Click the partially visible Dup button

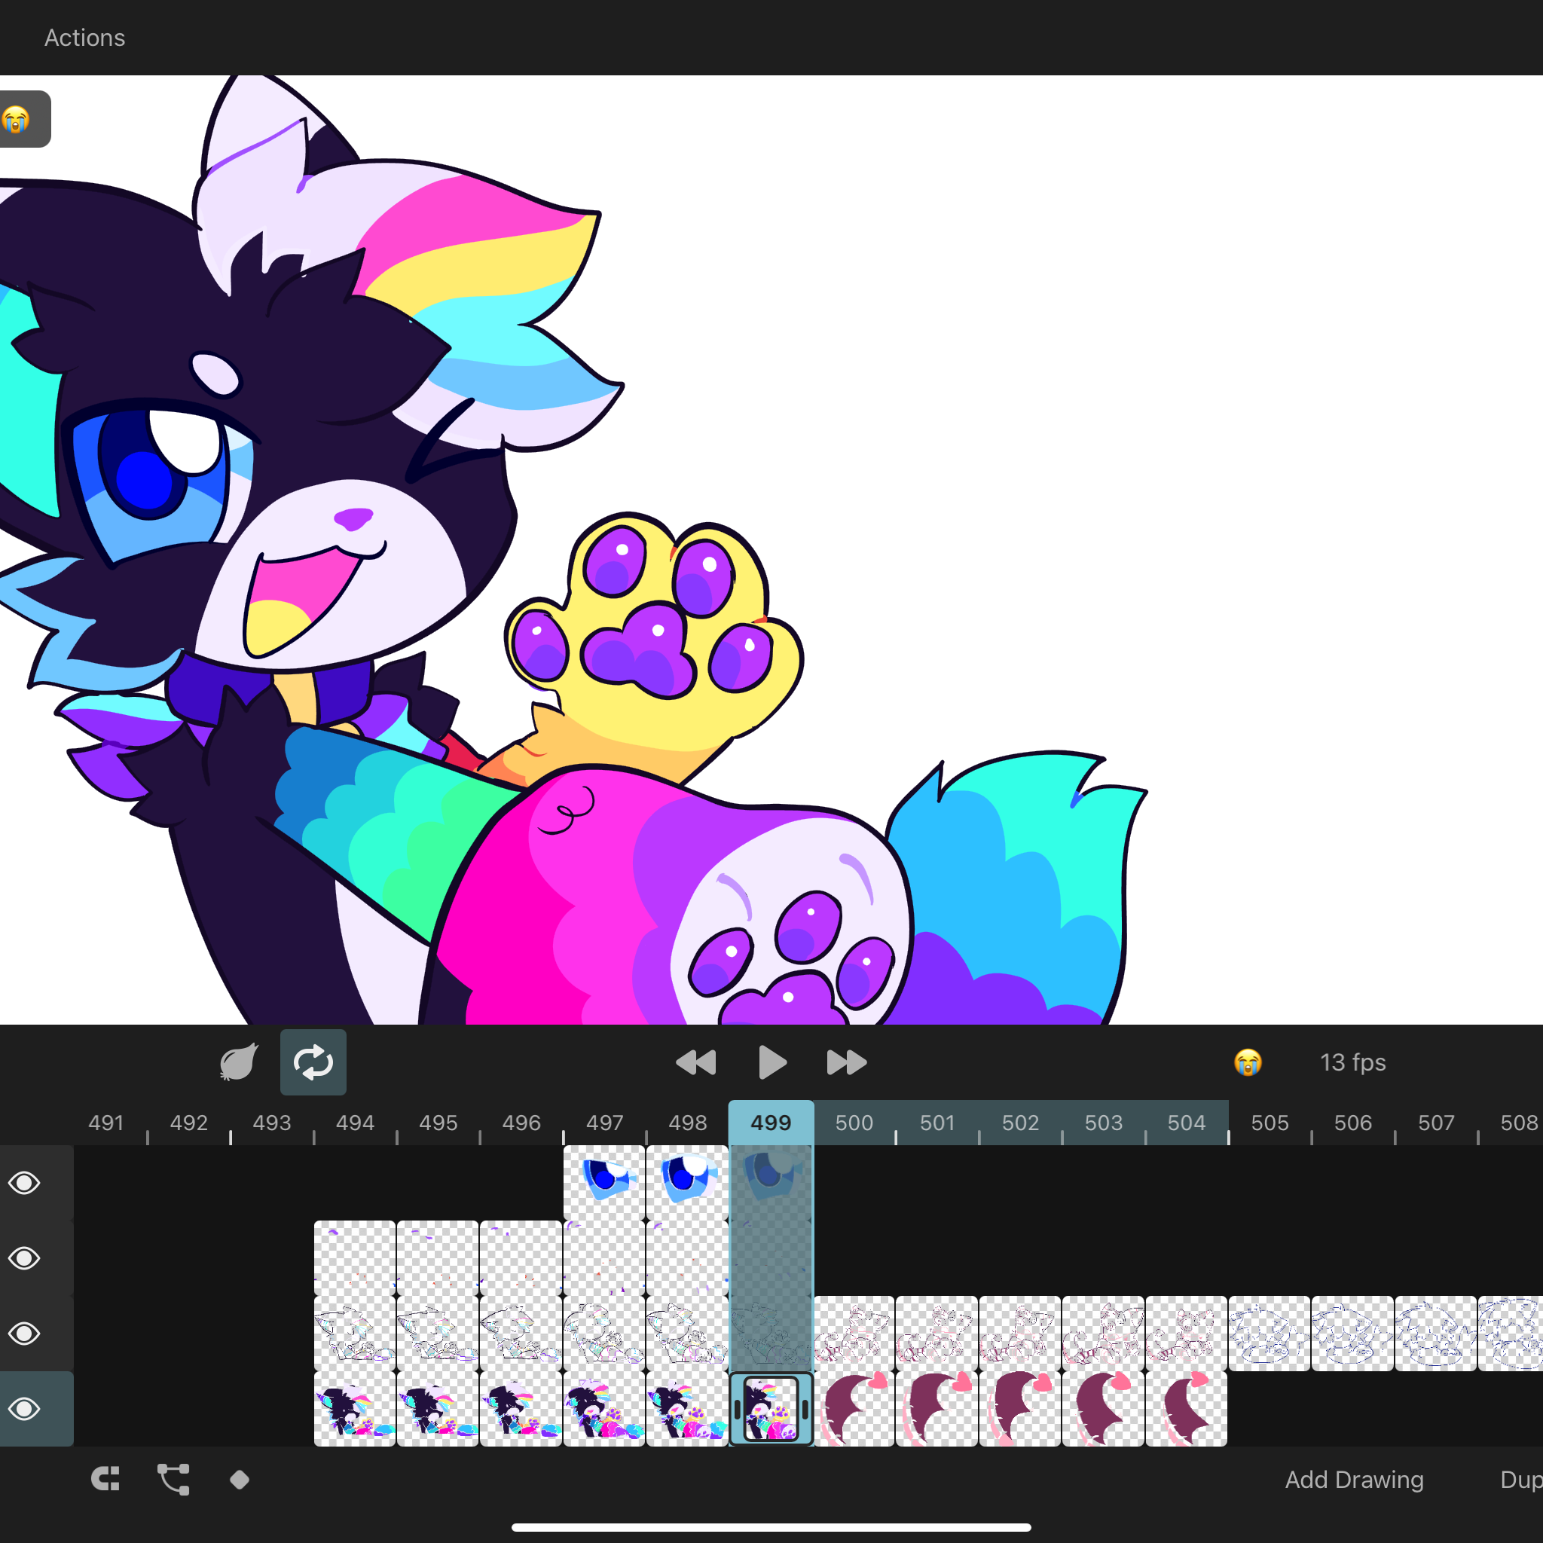(x=1520, y=1480)
